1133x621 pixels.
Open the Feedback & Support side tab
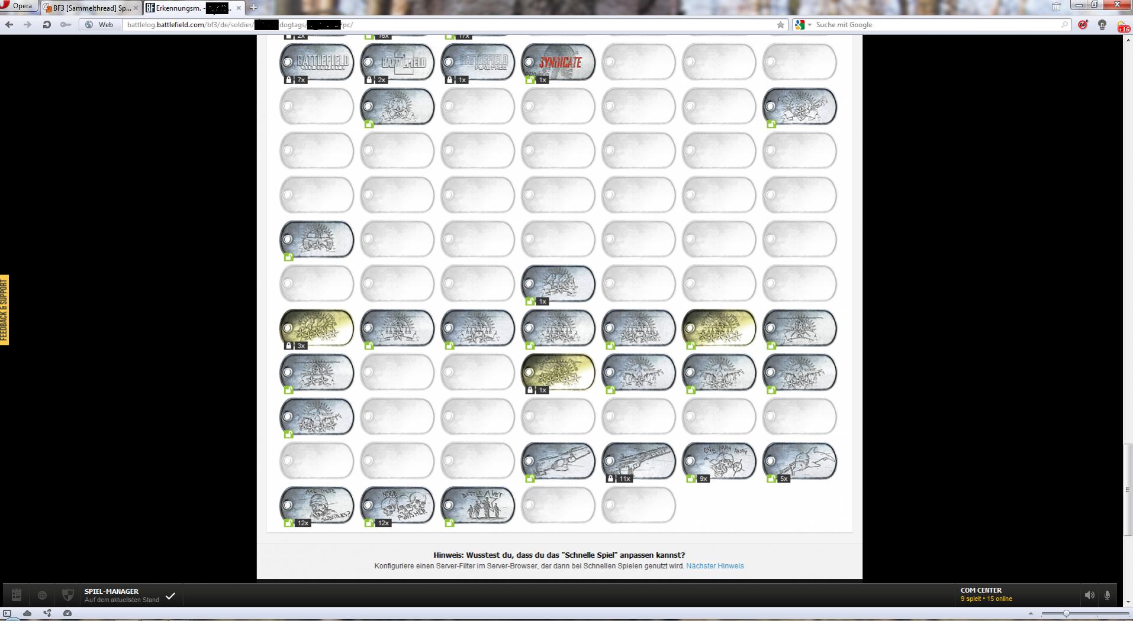click(4, 310)
